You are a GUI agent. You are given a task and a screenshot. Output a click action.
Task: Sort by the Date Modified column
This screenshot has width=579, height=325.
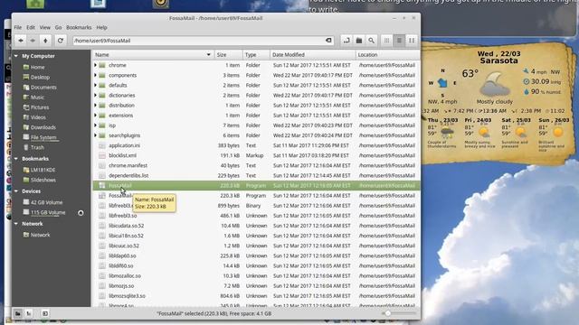tap(312, 54)
